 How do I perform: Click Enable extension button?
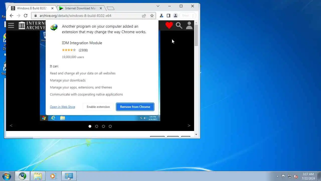(x=98, y=107)
